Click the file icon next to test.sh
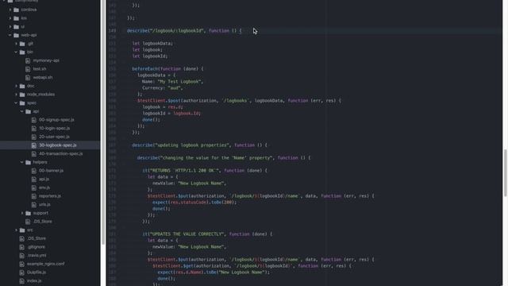508x286 pixels. [28, 69]
